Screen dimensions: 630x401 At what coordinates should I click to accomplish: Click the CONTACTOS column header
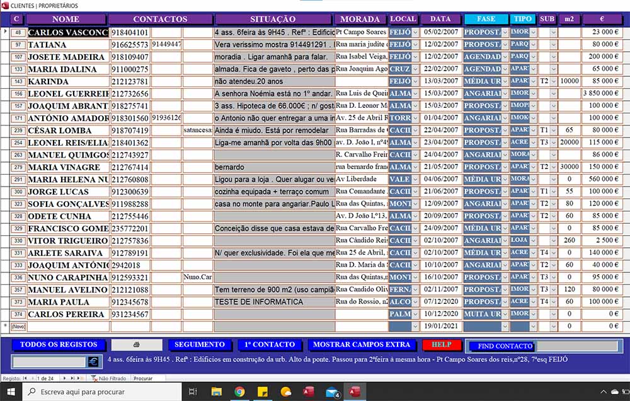click(x=160, y=19)
